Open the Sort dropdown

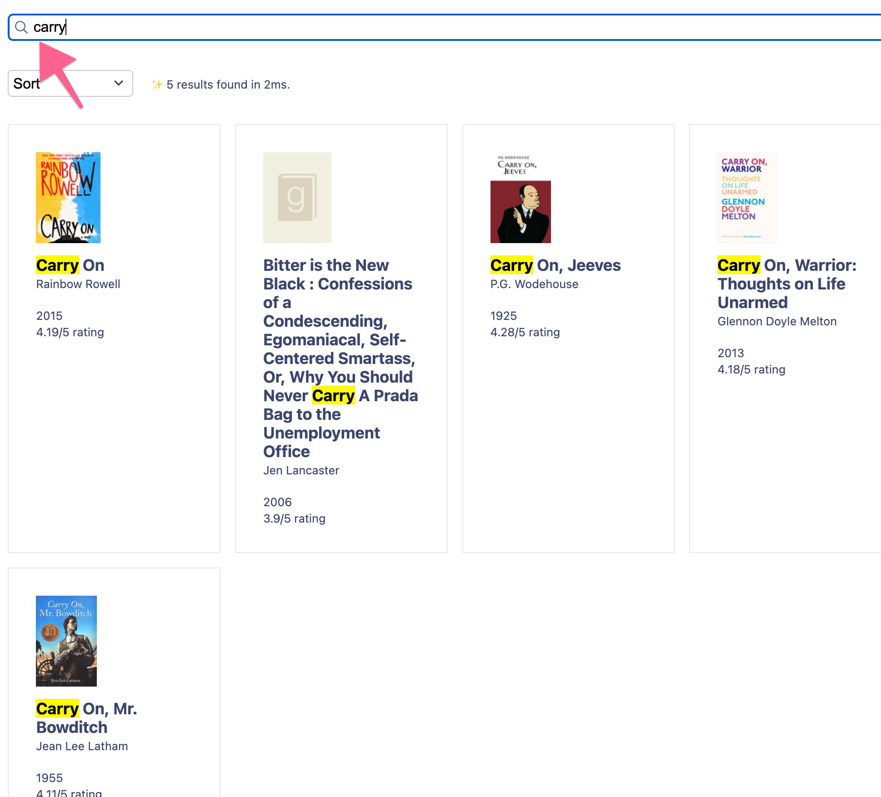point(70,83)
